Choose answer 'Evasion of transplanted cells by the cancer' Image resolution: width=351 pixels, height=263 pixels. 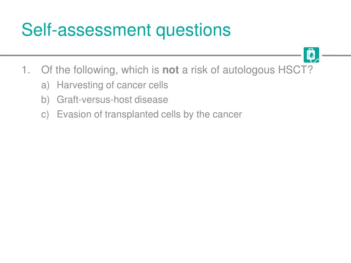pyautogui.click(x=149, y=114)
